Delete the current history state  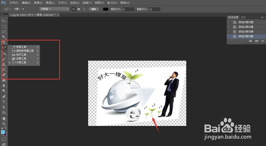[263, 41]
